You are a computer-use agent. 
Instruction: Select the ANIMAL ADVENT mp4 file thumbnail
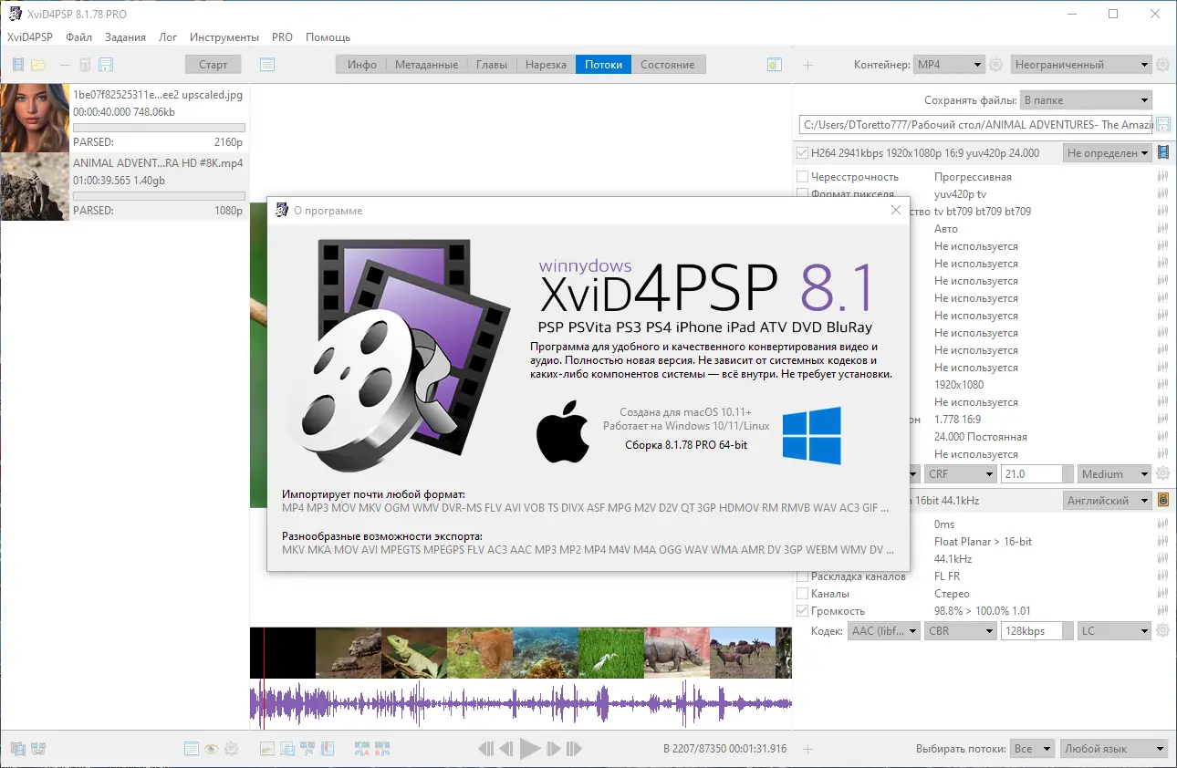[35, 186]
